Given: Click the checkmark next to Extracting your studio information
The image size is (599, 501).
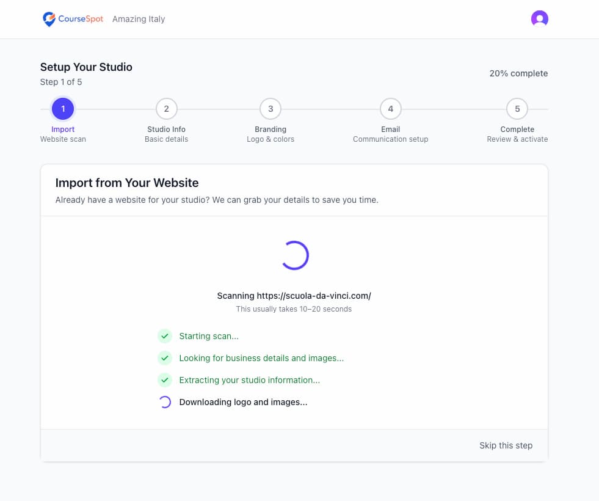Looking at the screenshot, I should tap(165, 380).
